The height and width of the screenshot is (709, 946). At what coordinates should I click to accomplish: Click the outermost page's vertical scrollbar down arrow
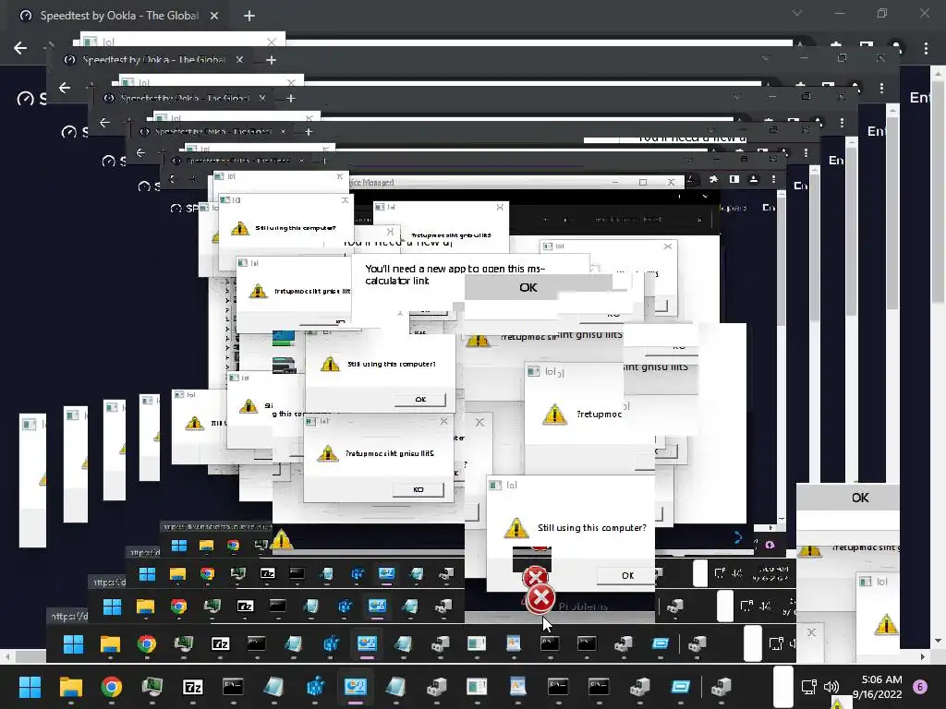[937, 642]
